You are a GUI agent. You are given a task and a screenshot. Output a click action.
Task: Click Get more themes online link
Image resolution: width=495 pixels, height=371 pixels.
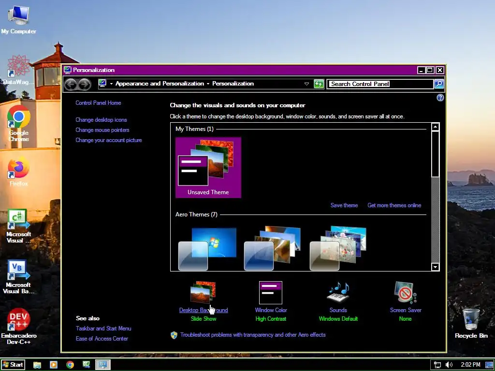pos(394,205)
